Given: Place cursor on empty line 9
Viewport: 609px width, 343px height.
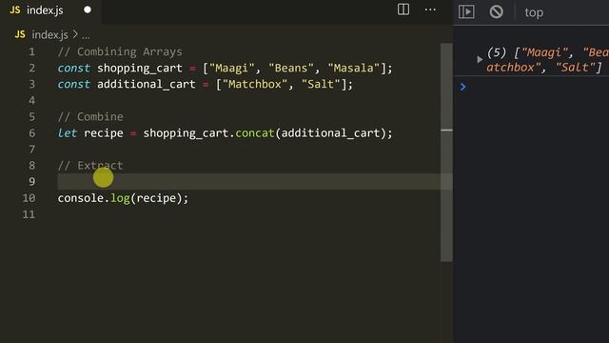Looking at the screenshot, I should 254,182.
